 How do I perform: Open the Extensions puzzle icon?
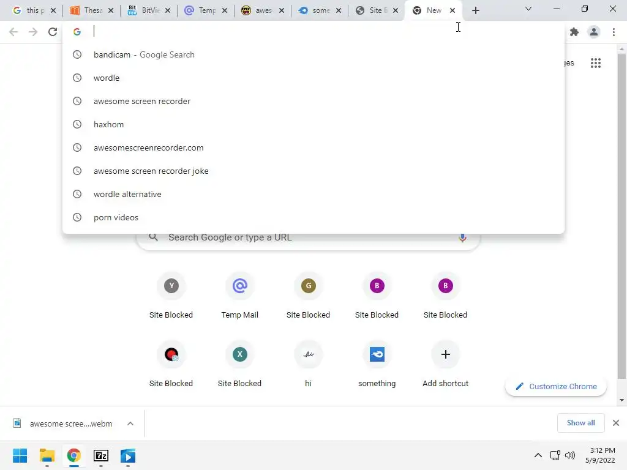click(574, 32)
